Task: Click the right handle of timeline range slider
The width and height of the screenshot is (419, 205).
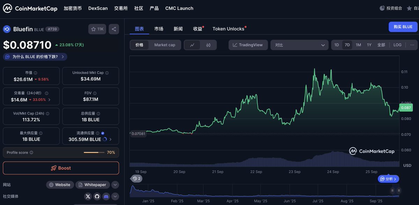Action: (x=399, y=190)
